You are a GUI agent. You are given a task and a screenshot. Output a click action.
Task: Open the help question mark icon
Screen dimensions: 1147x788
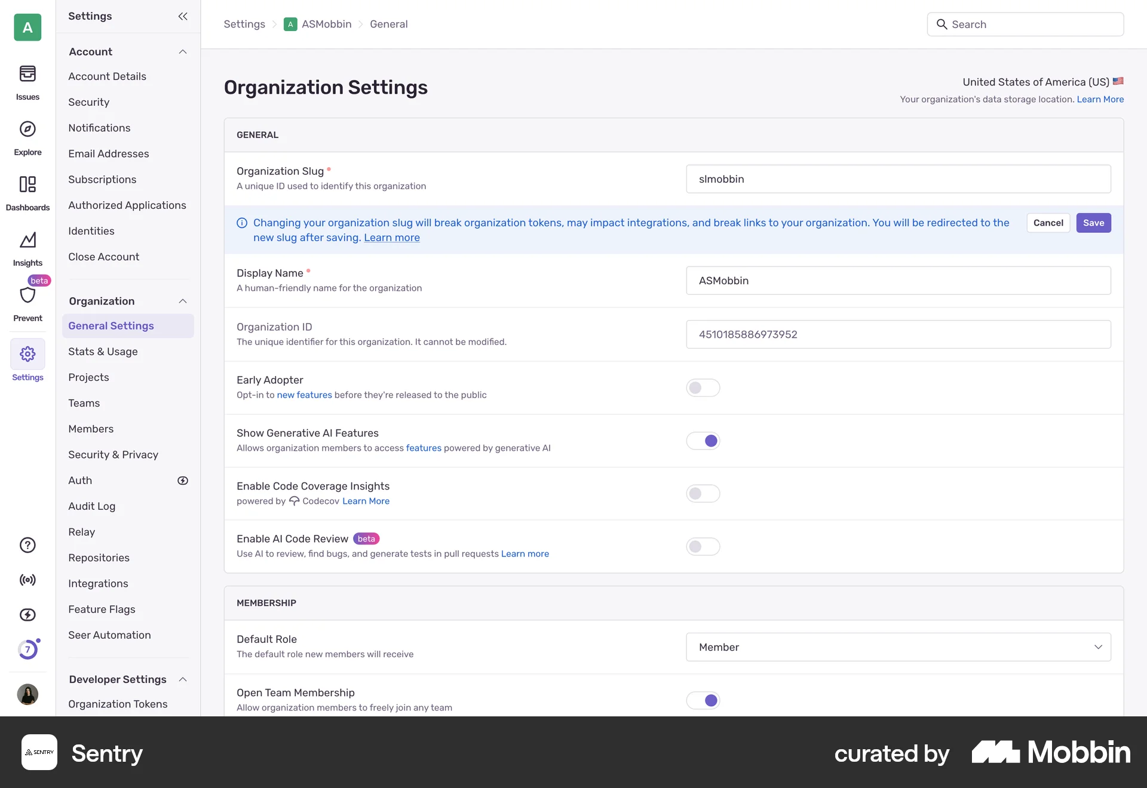[x=27, y=545]
